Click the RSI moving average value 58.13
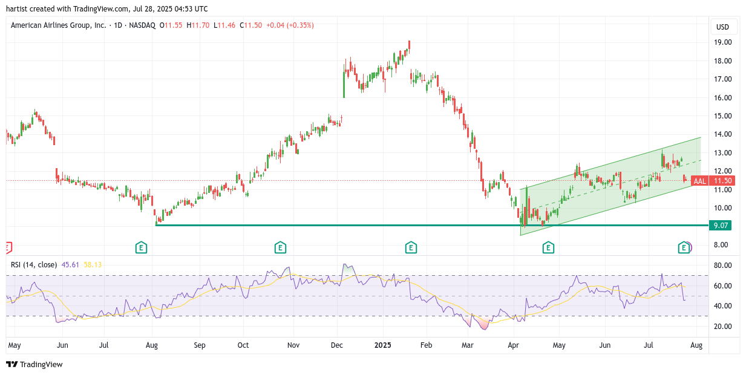Viewport: 746px width, 375px height. pos(93,264)
